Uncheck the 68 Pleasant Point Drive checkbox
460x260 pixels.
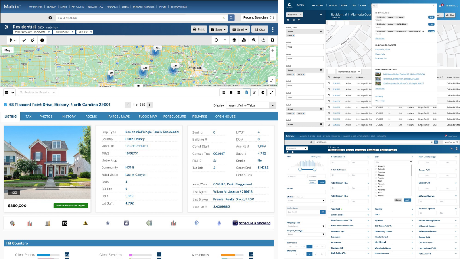(x=6, y=105)
